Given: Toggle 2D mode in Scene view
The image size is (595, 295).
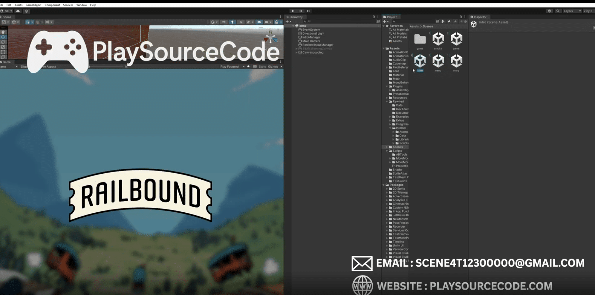Looking at the screenshot, I should pyautogui.click(x=224, y=22).
